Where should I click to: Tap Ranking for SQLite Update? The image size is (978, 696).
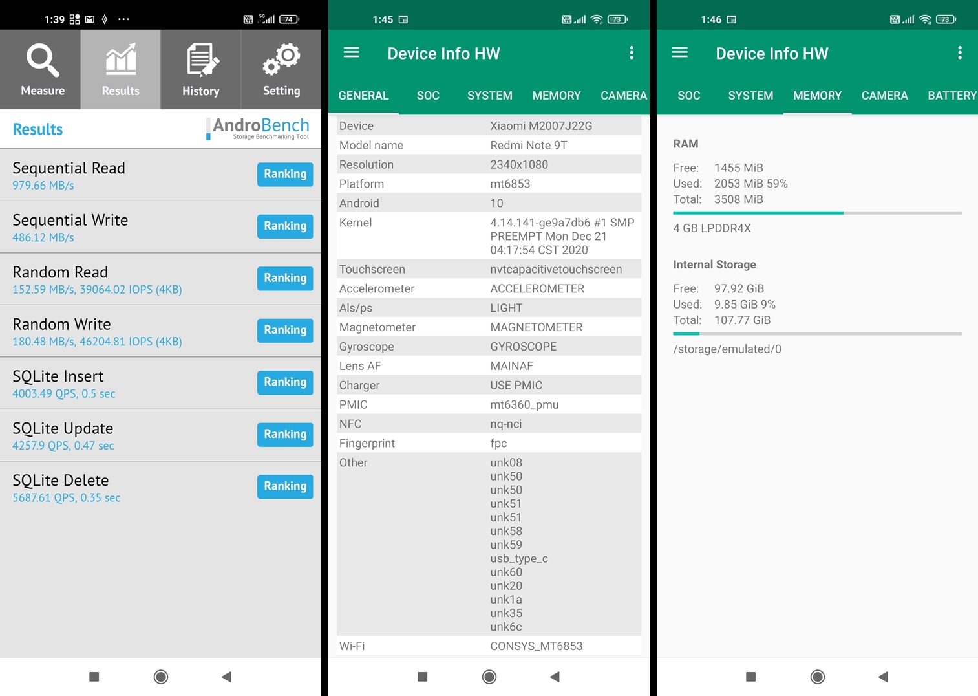point(285,435)
